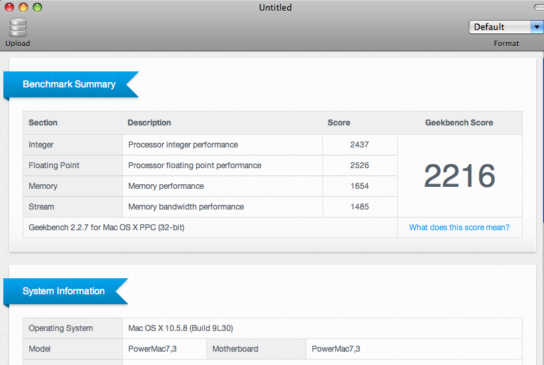Close the window with red button
Viewport: 544px width, 365px height.
(x=8, y=8)
